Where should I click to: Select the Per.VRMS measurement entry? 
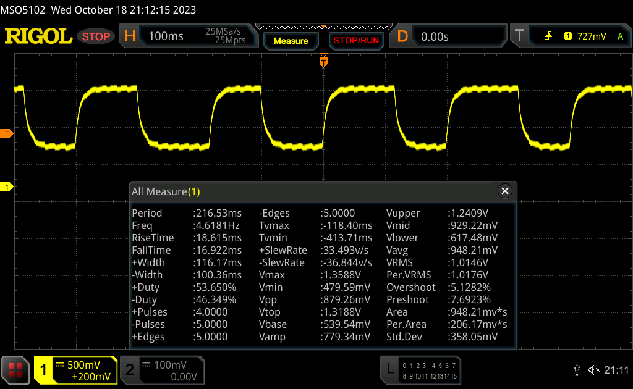[437, 275]
